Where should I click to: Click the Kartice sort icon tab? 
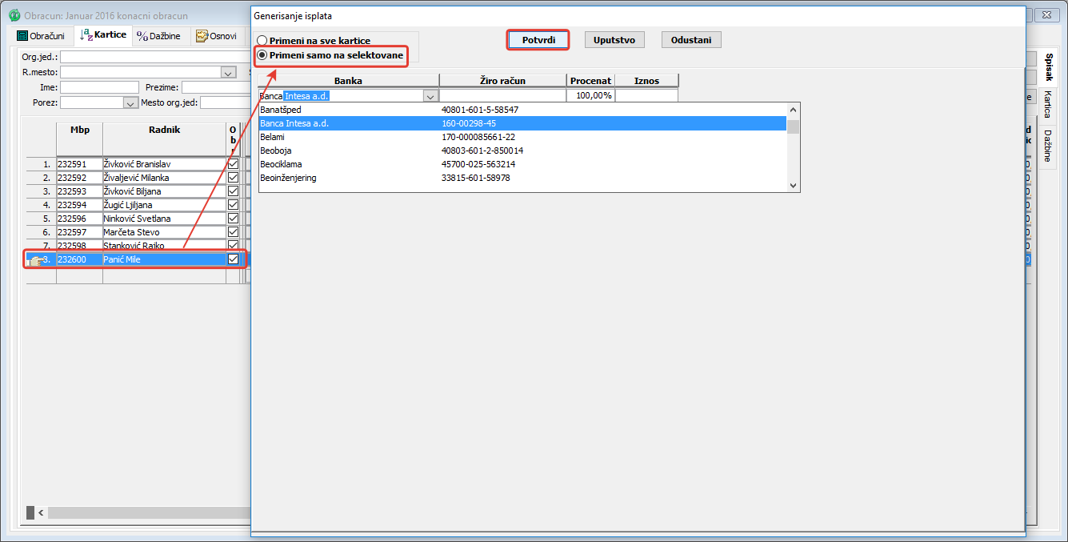[x=103, y=35]
